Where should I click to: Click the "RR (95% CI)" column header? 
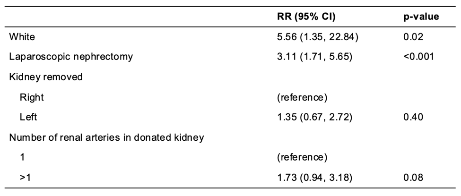point(306,17)
